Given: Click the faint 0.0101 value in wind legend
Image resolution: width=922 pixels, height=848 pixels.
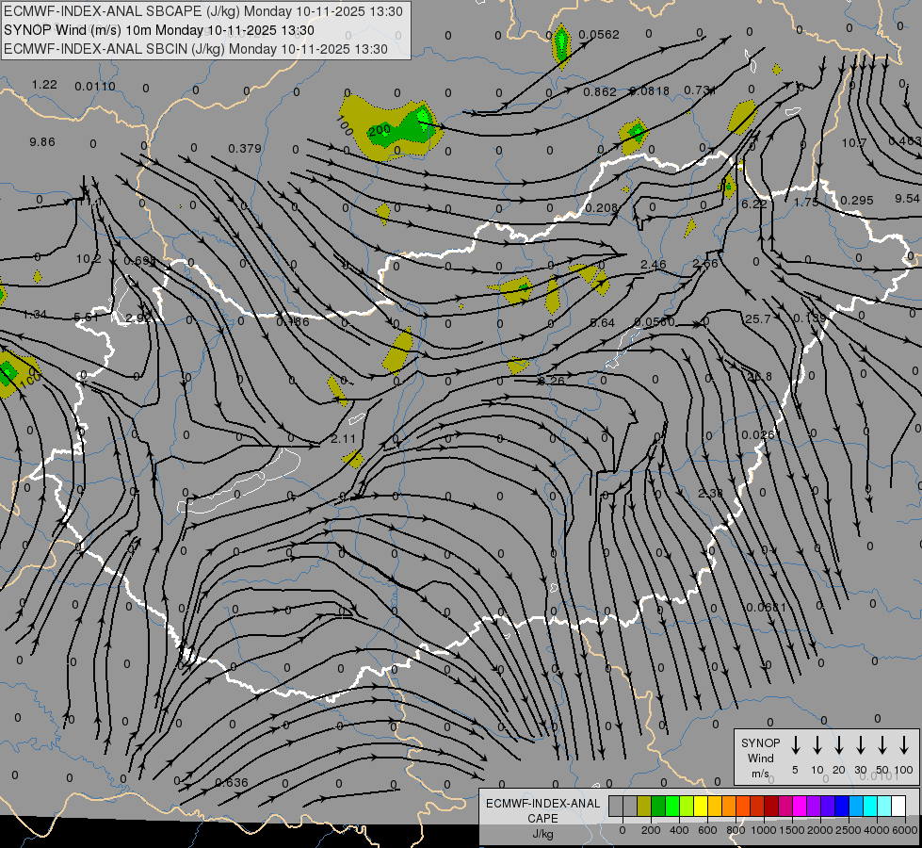Looking at the screenshot, I should [880, 776].
